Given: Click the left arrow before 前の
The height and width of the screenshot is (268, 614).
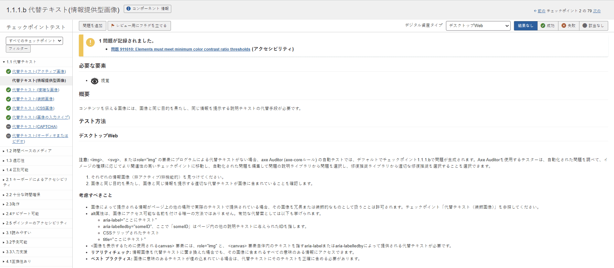Looking at the screenshot, I should tap(535, 11).
